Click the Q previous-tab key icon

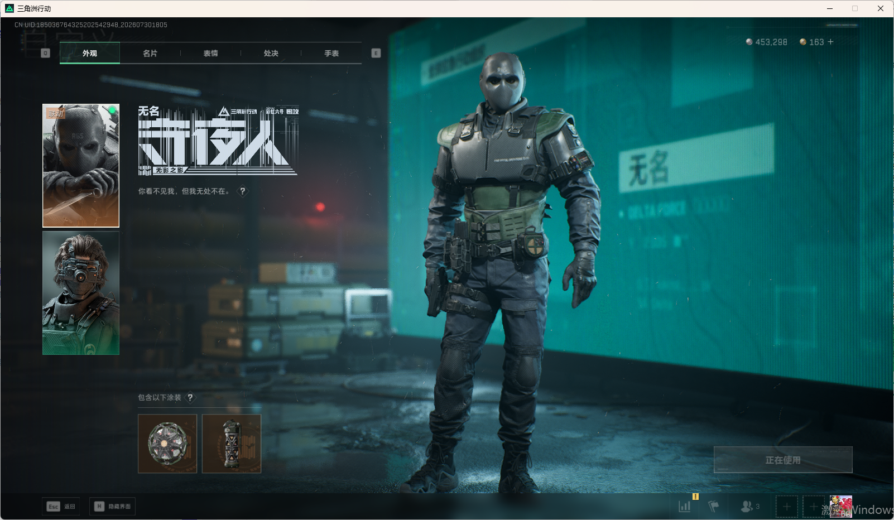[x=46, y=53]
